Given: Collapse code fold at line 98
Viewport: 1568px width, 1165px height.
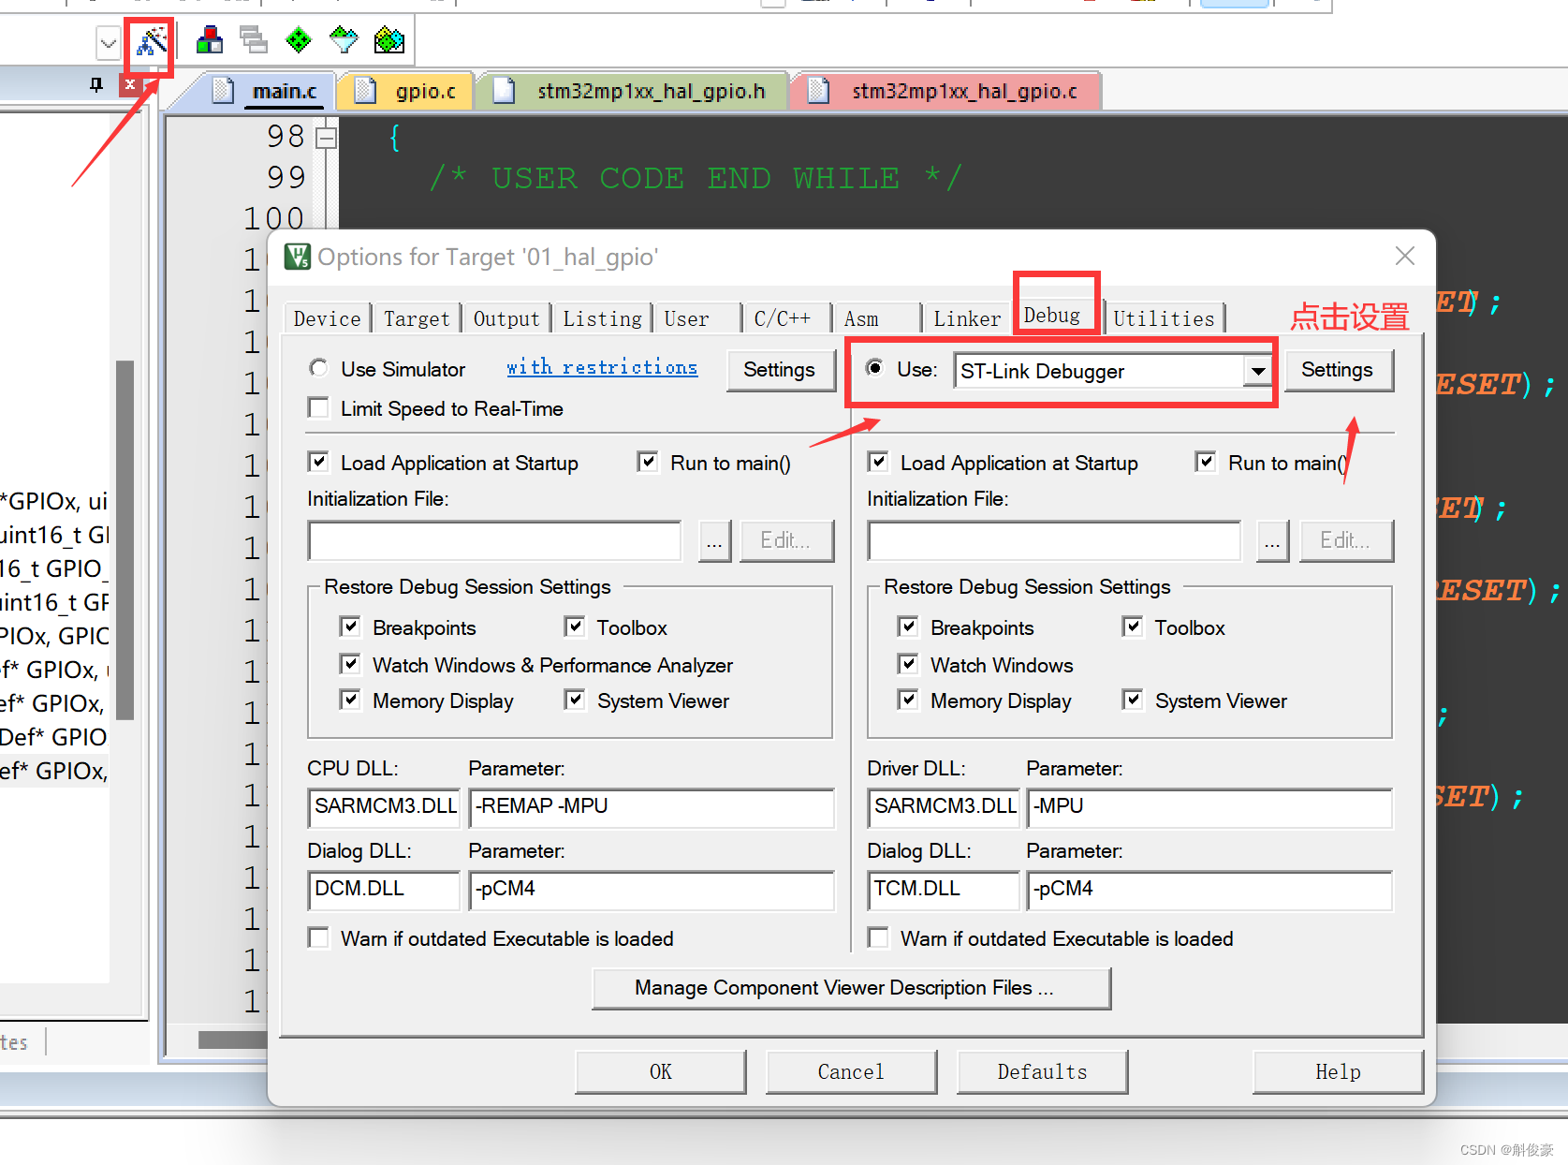Looking at the screenshot, I should click(326, 138).
